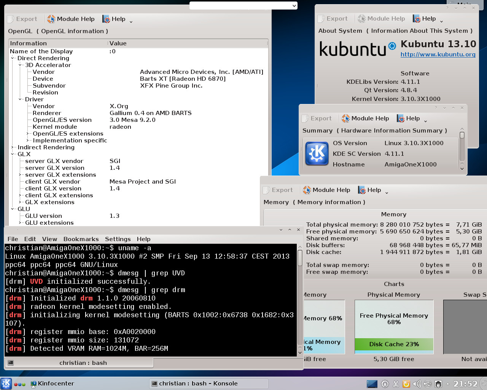Sort by the Information column header
The image size is (487, 390).
point(58,43)
